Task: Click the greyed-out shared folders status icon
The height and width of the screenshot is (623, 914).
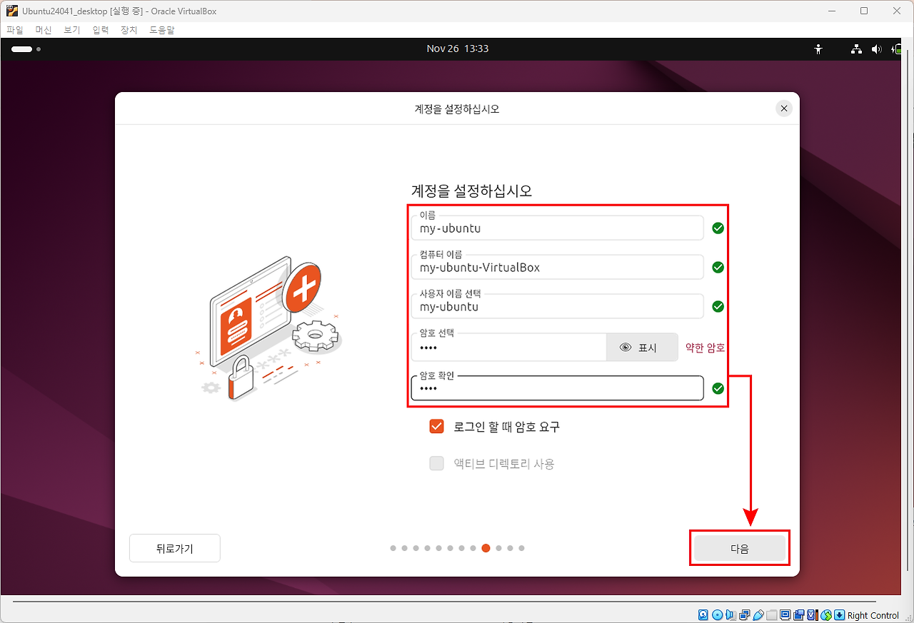Action: coord(772,615)
